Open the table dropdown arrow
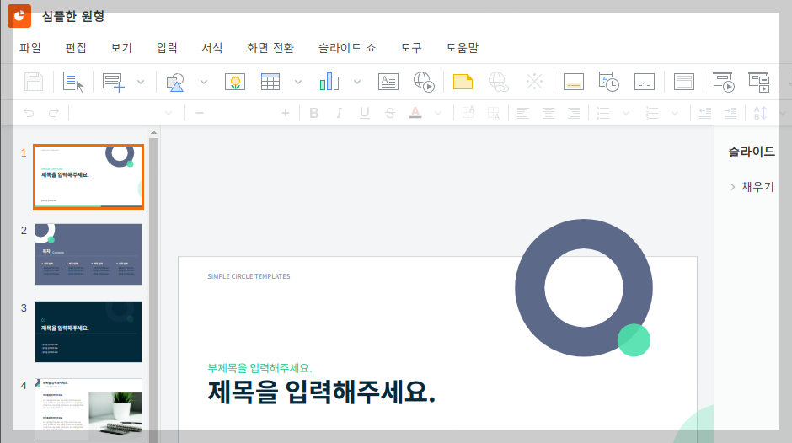792x443 pixels. pos(298,82)
